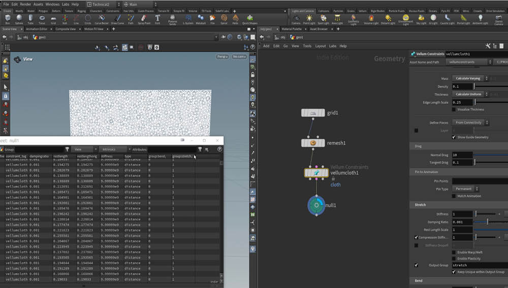Select the vellumcloth1 node in the network
This screenshot has height=288, width=508.
(316, 173)
